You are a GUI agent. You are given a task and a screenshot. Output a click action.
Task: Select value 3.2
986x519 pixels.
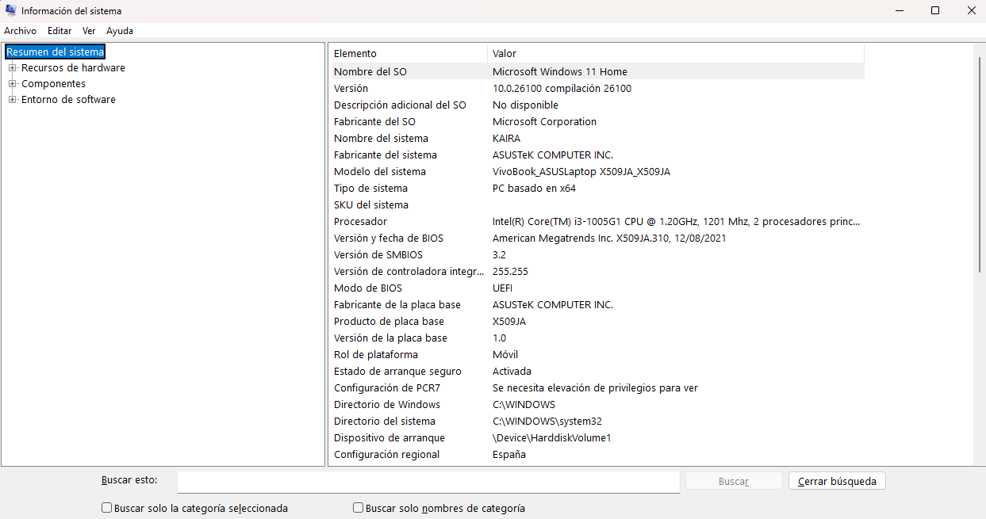pos(499,254)
